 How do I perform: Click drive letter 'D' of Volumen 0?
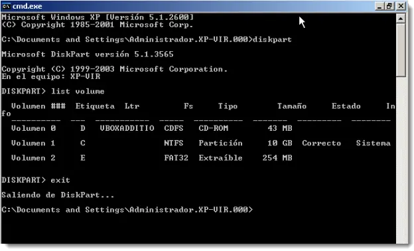click(83, 128)
